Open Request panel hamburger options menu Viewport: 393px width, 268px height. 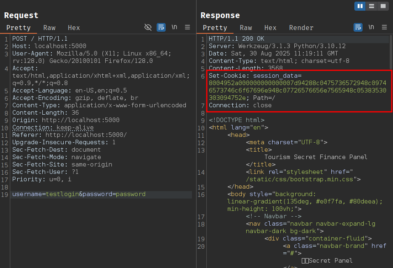pyautogui.click(x=187, y=28)
